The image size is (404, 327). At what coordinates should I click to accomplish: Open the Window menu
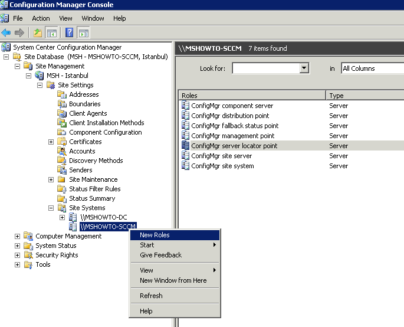pos(93,18)
